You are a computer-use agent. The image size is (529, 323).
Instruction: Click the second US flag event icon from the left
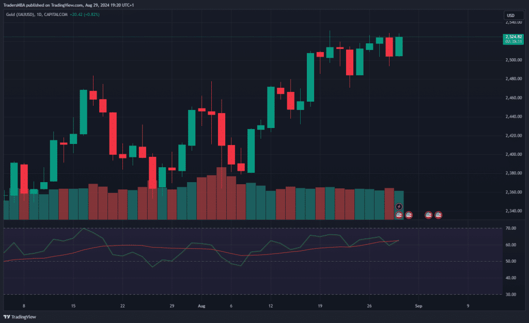coord(409,215)
